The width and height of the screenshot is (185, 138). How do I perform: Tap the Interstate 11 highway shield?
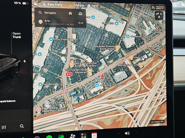(123, 106)
